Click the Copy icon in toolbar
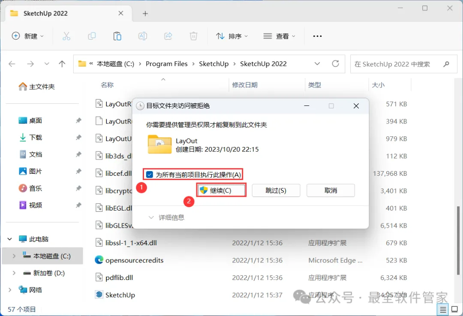This screenshot has height=316, width=463. (92, 36)
